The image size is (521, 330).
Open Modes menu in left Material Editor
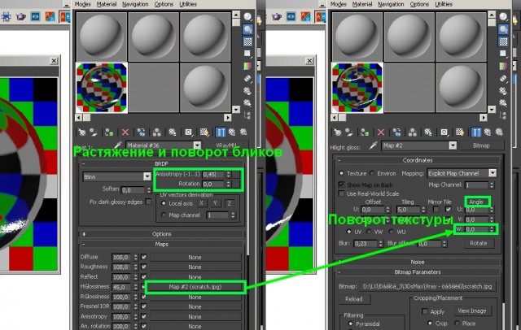tap(82, 4)
